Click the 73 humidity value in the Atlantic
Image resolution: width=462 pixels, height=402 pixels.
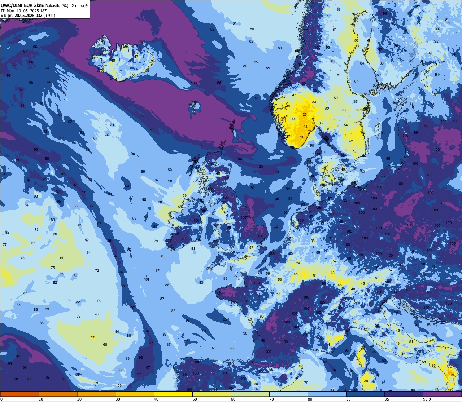(x=36, y=230)
